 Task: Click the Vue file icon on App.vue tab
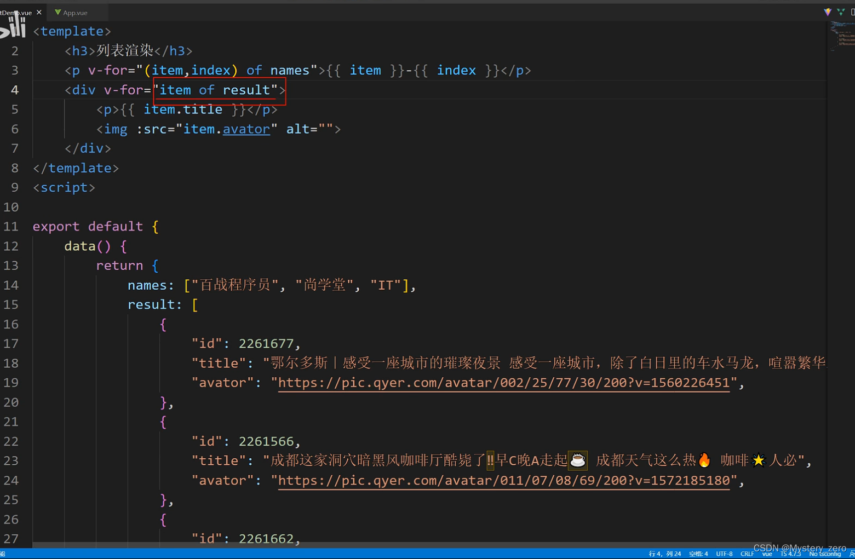click(58, 12)
